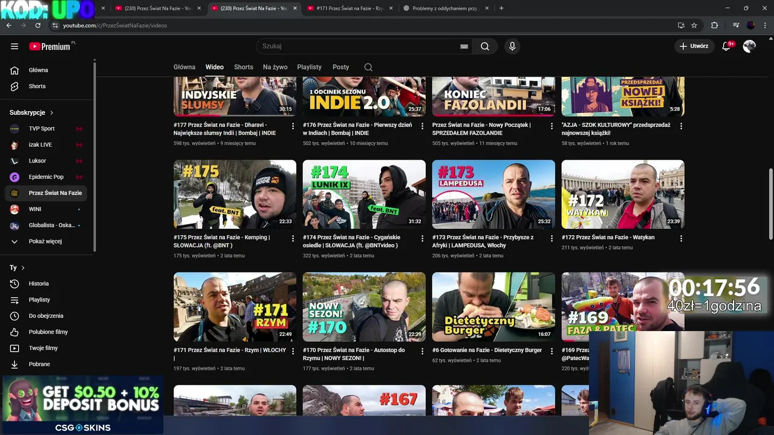The image size is (774, 435).
Task: Open Globalista subscription channel
Action: [47, 225]
